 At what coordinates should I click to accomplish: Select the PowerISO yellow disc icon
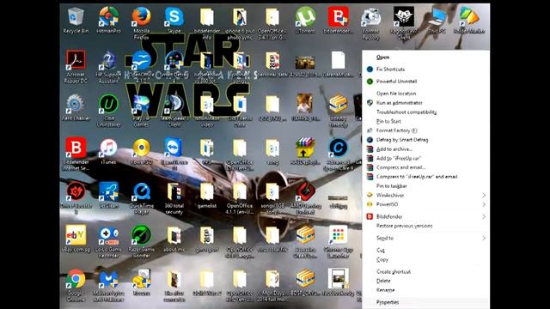point(141,148)
